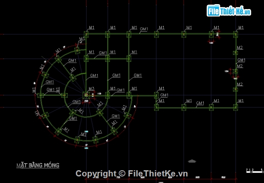The height and width of the screenshot is (183, 264).
Task: Click the "M3" footing label
Action: (92, 89)
